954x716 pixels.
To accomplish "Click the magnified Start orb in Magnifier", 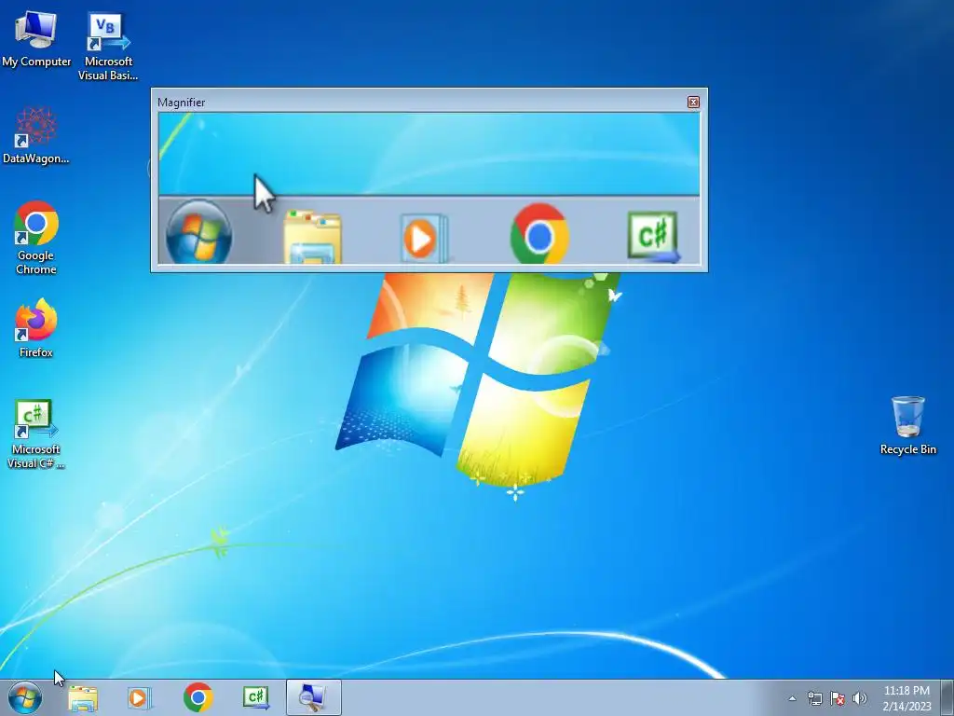I will 199,232.
